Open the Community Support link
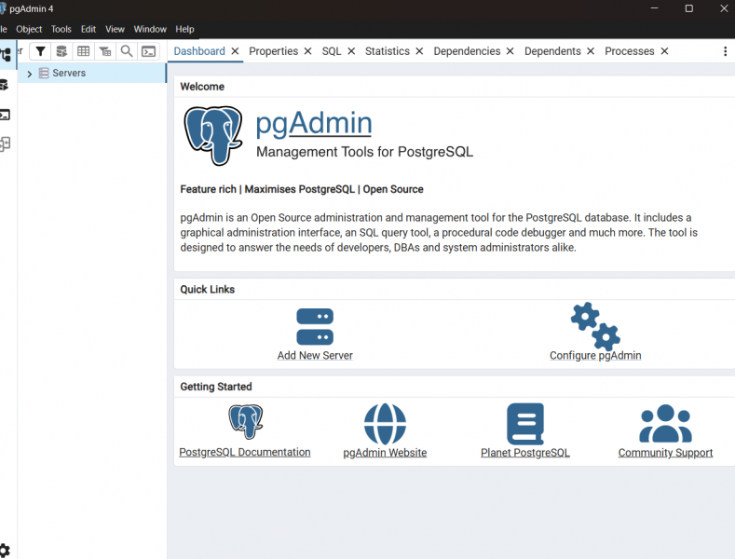 (666, 453)
